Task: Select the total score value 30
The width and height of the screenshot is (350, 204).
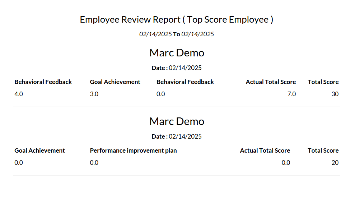Action: pos(335,94)
